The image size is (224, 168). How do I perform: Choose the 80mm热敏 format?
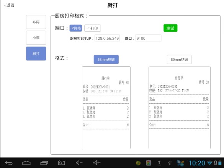point(179,60)
